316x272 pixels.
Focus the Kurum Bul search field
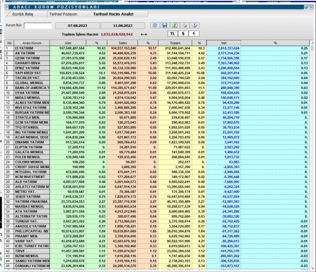click(x=38, y=26)
